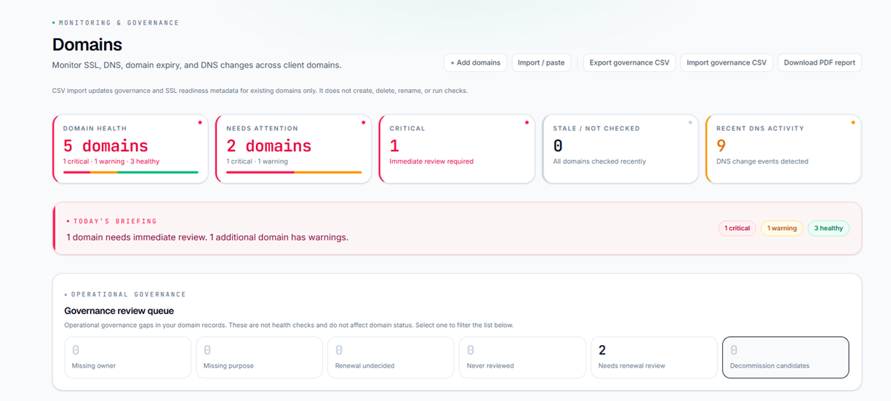Viewport: 891px width, 401px height.
Task: Filter by Never reviewed tile
Action: 522,357
